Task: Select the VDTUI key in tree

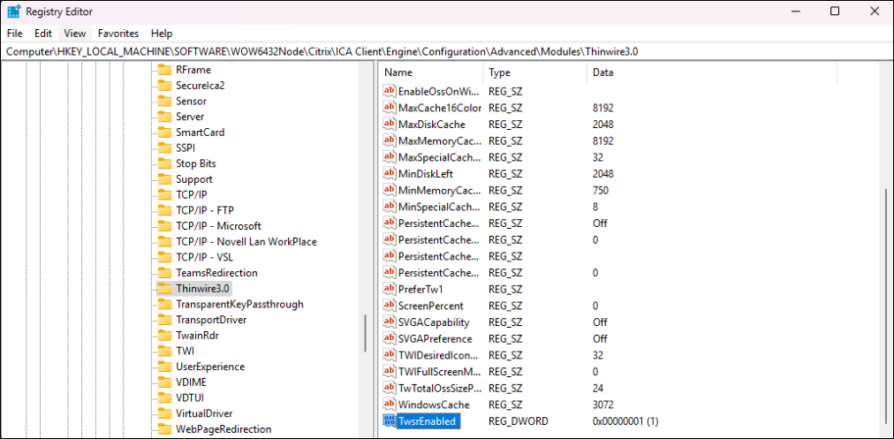Action: coord(191,397)
